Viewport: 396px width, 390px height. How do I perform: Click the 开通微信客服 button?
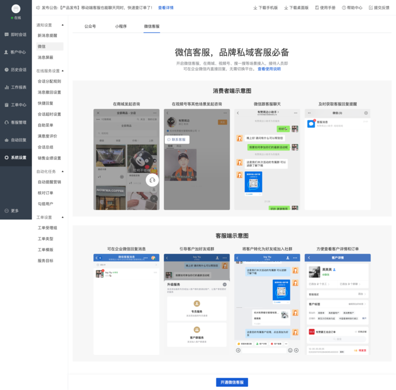click(232, 382)
